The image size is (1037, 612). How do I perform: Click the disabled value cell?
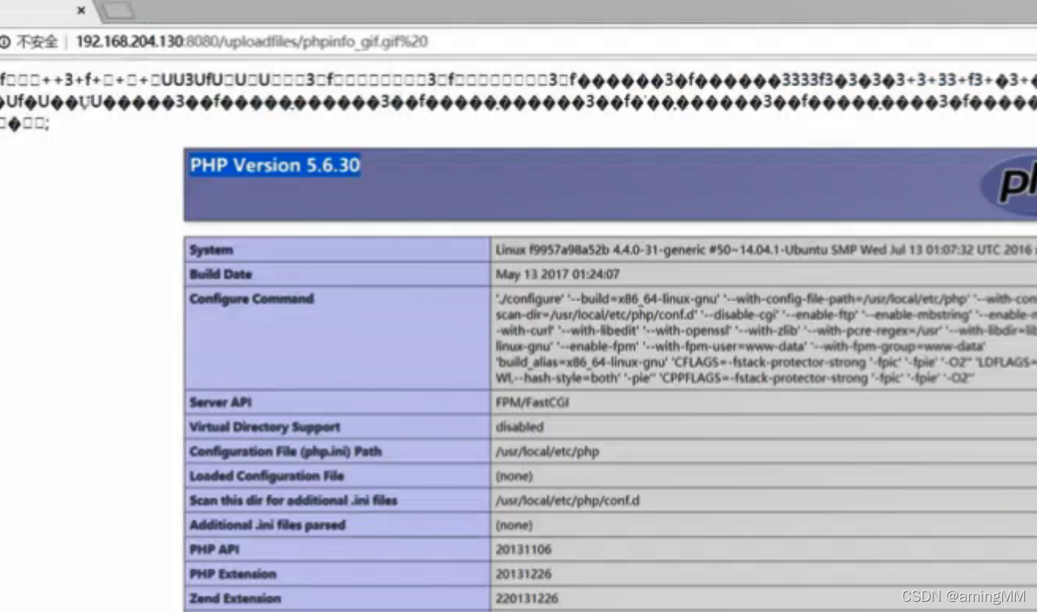coord(519,426)
